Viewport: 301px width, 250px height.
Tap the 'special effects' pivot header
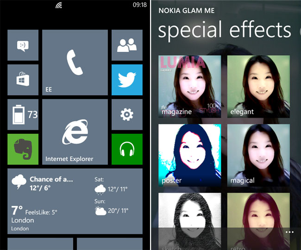click(x=225, y=30)
